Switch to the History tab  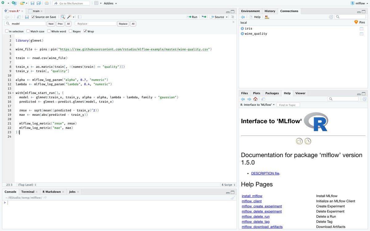coord(270,11)
